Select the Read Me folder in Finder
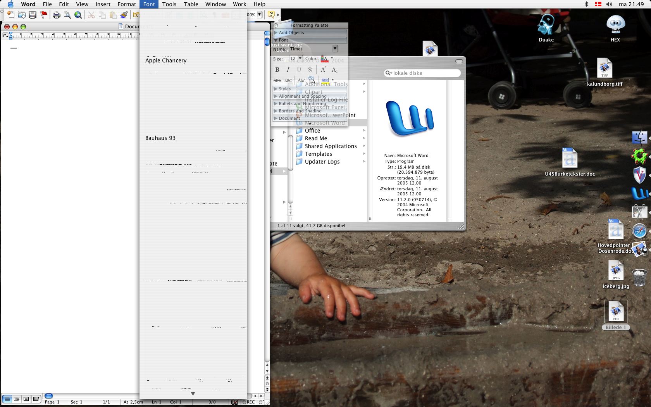 tap(316, 138)
